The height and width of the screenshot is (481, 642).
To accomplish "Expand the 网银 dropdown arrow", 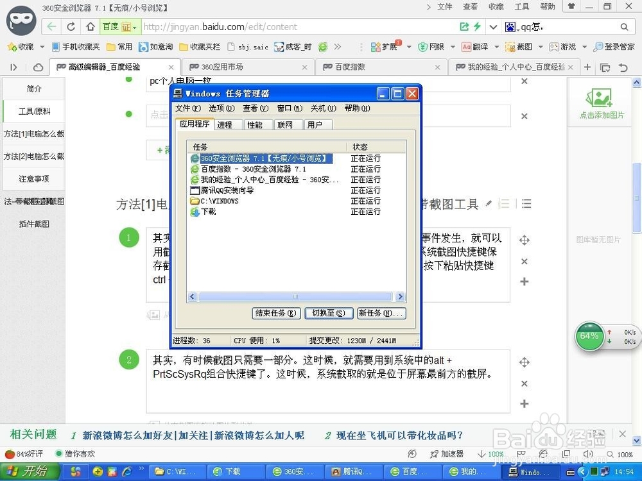I will point(453,47).
